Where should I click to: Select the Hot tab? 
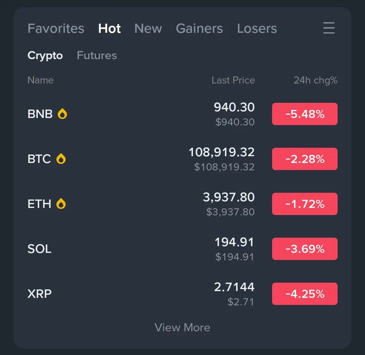click(109, 28)
